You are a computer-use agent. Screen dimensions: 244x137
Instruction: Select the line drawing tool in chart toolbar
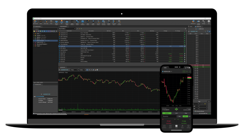pos(91,70)
